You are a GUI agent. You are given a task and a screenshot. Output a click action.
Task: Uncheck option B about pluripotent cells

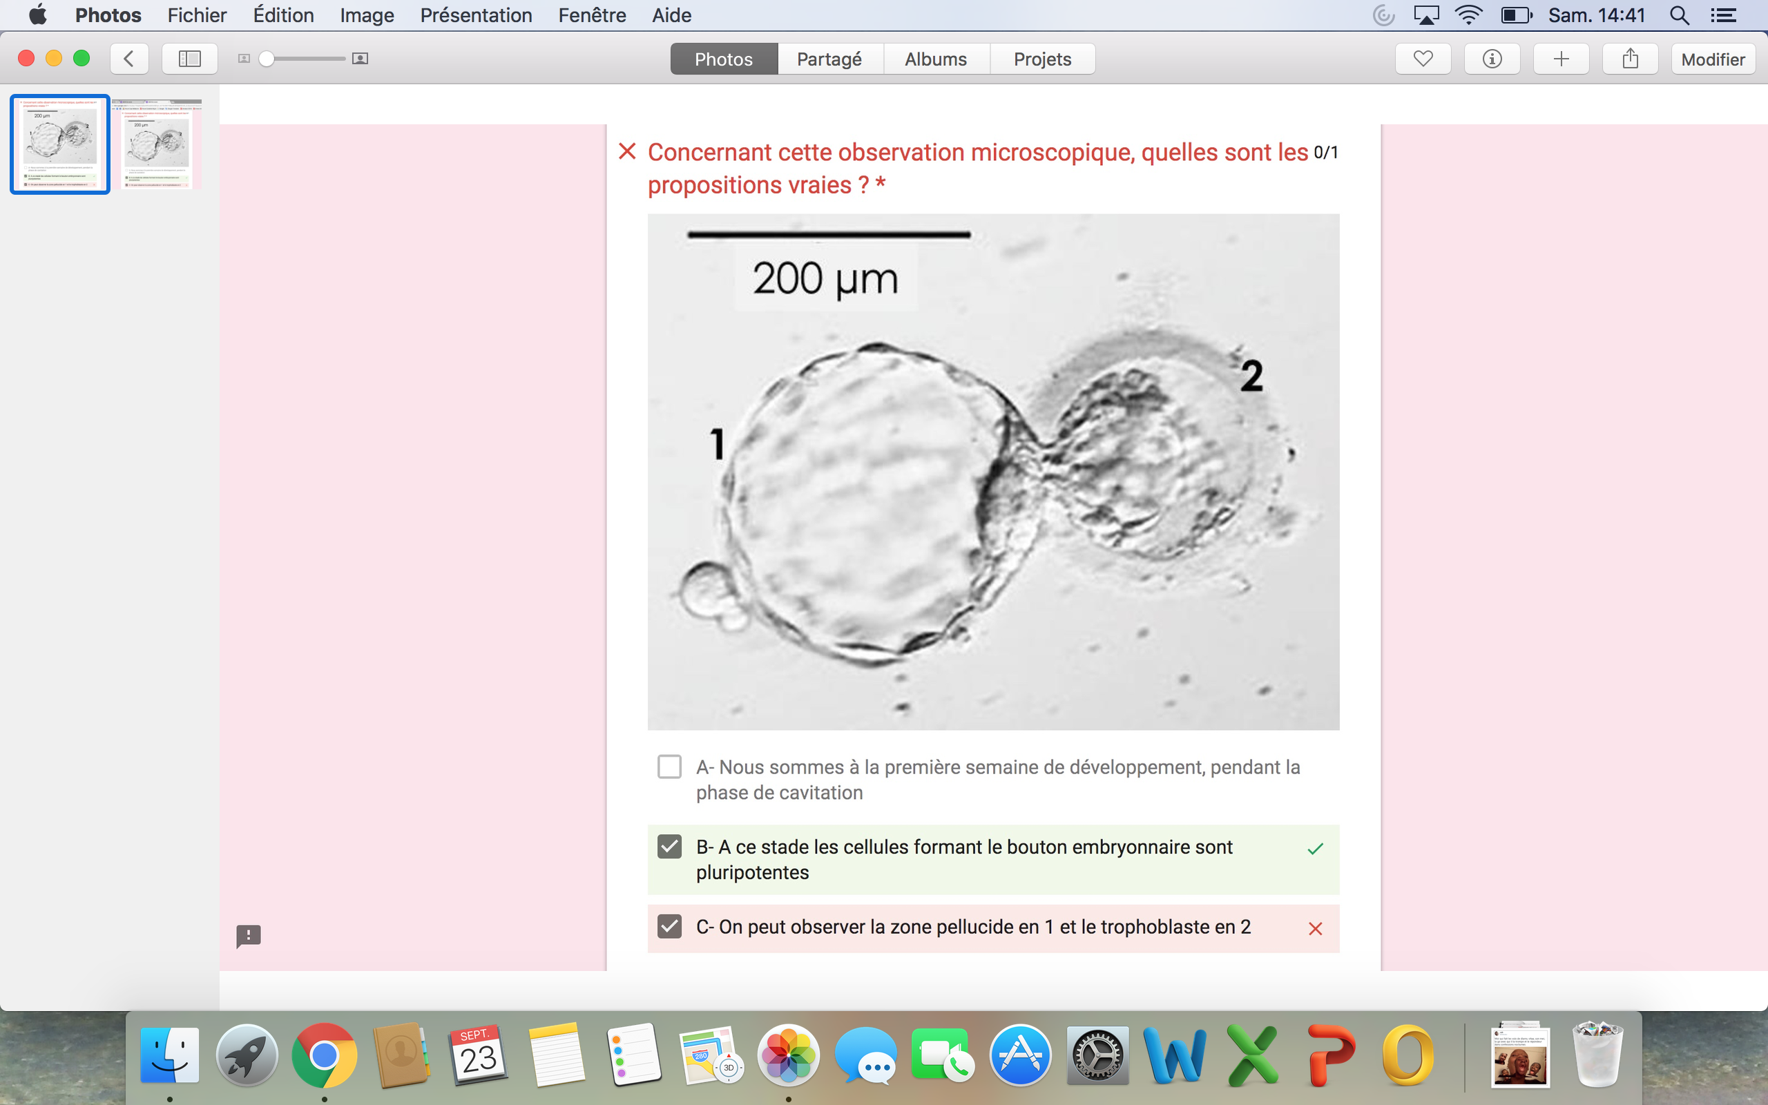click(669, 846)
